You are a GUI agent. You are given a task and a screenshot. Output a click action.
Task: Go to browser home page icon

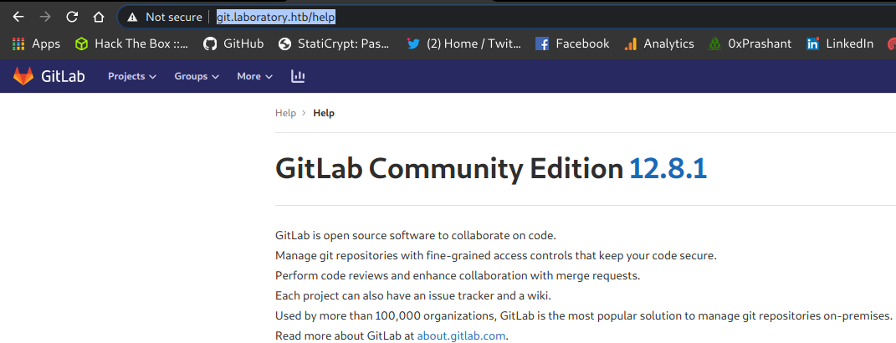[x=99, y=17]
